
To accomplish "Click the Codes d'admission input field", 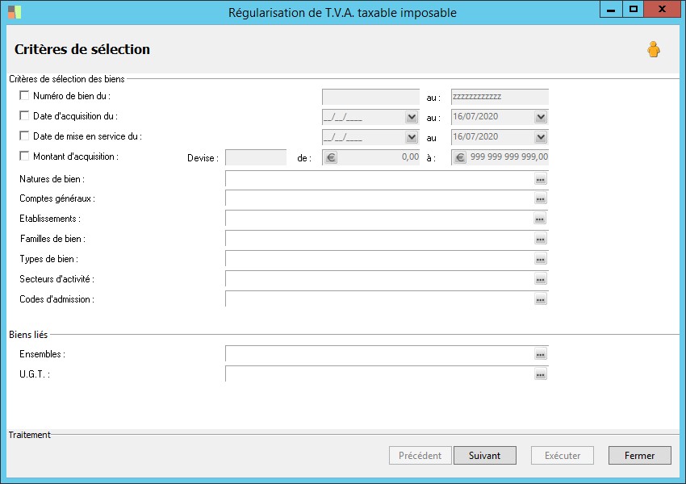I will (x=378, y=299).
